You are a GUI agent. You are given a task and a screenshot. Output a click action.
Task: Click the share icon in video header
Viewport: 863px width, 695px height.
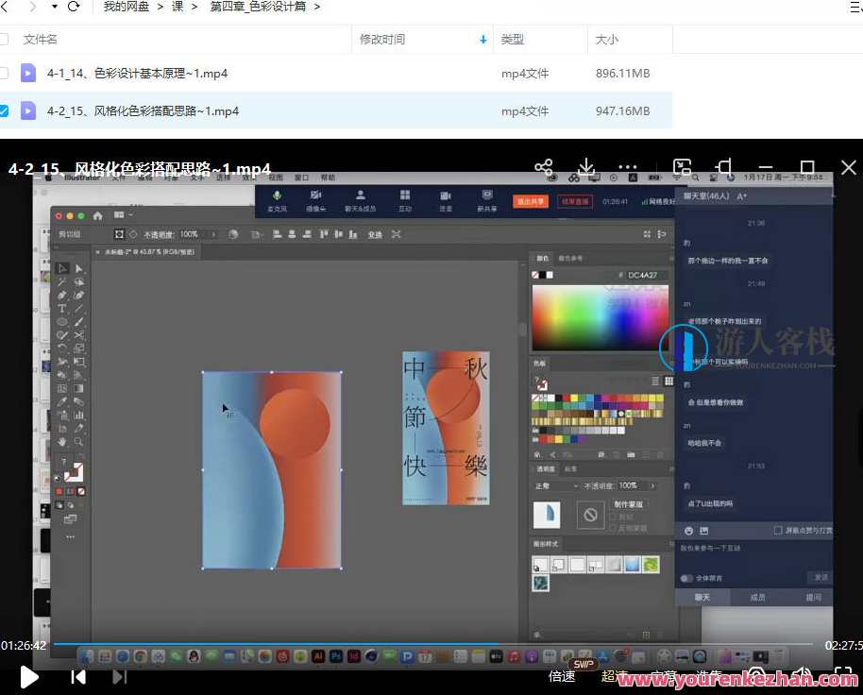[543, 168]
